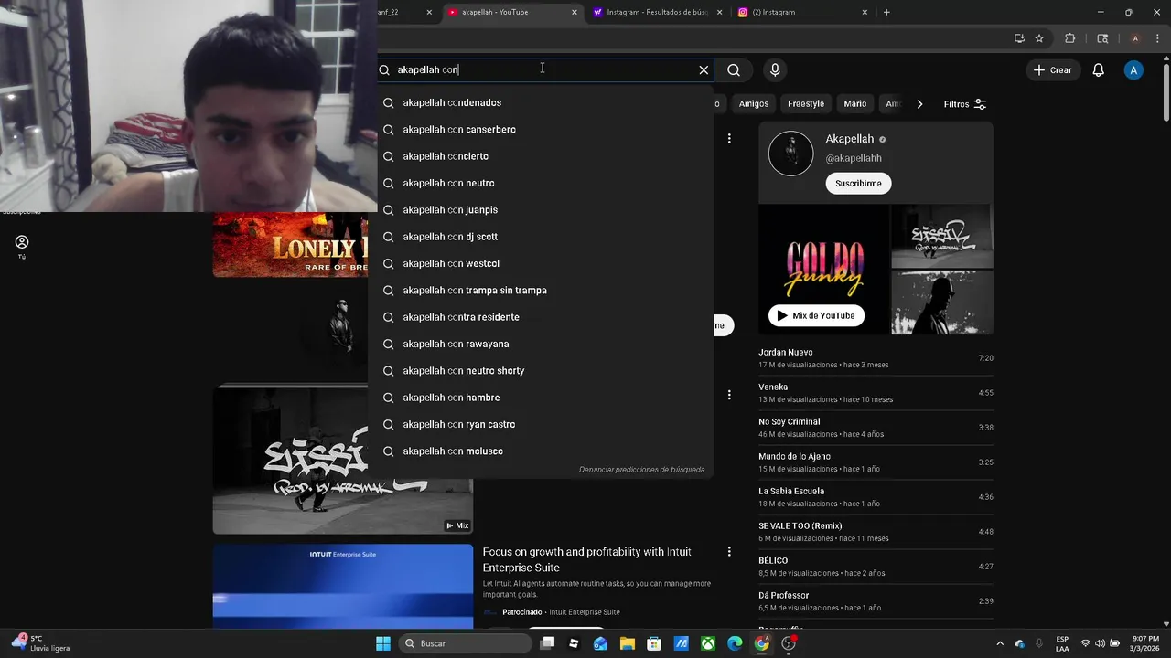Subscribe with the Suscribirme button
This screenshot has width=1171, height=658.
858,184
